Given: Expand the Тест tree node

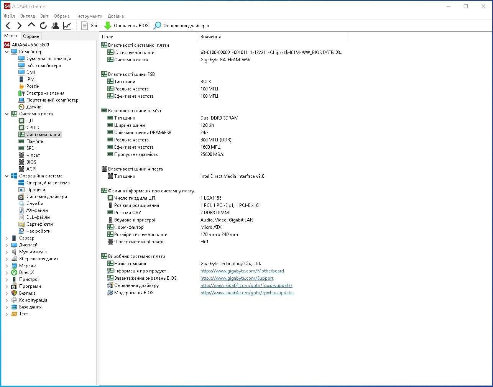Looking at the screenshot, I should pyautogui.click(x=7, y=314).
